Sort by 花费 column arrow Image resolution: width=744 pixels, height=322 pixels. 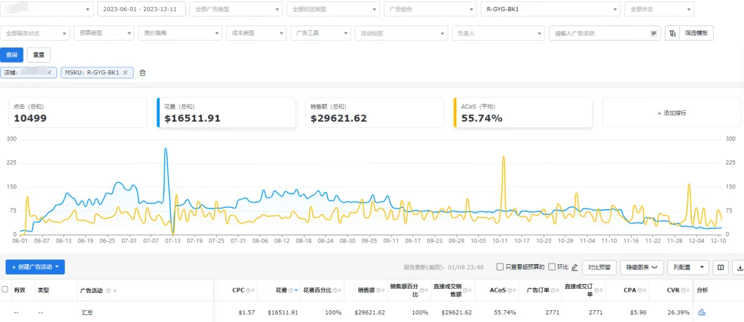296,290
